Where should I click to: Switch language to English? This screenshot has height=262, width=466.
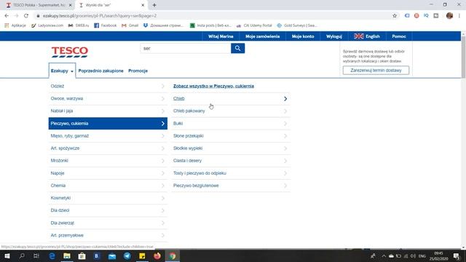367,36
